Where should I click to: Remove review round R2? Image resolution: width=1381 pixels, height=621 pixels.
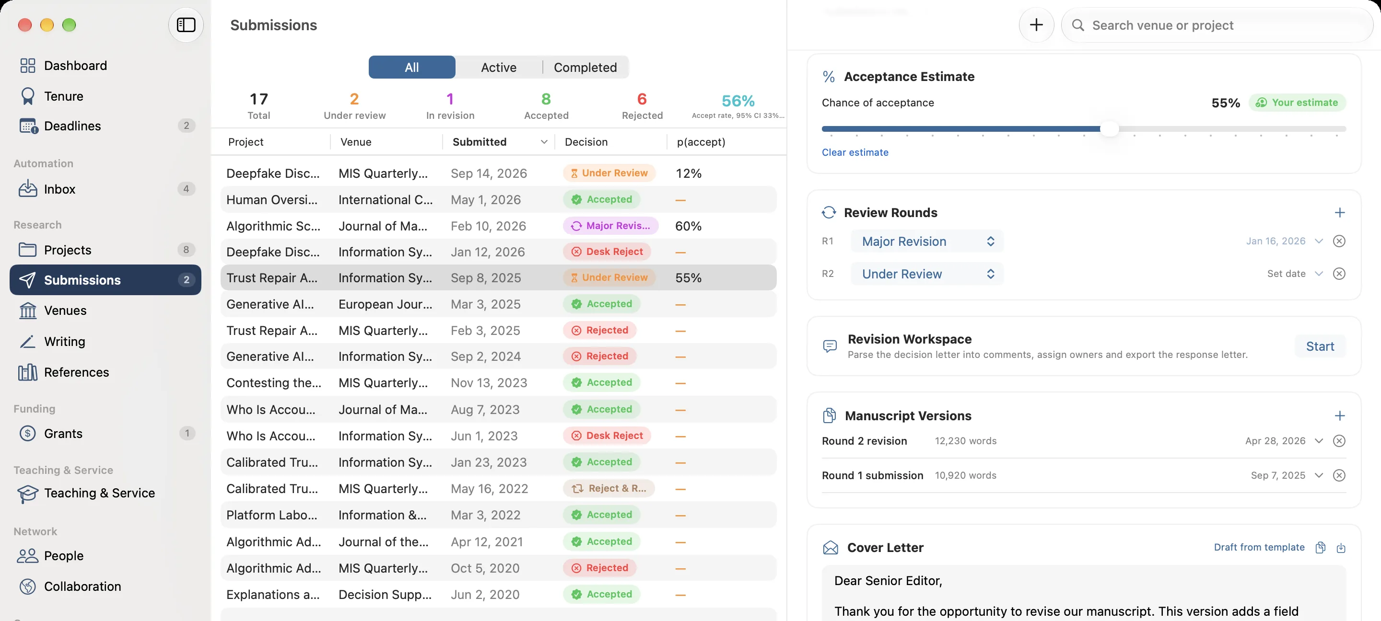click(1339, 274)
